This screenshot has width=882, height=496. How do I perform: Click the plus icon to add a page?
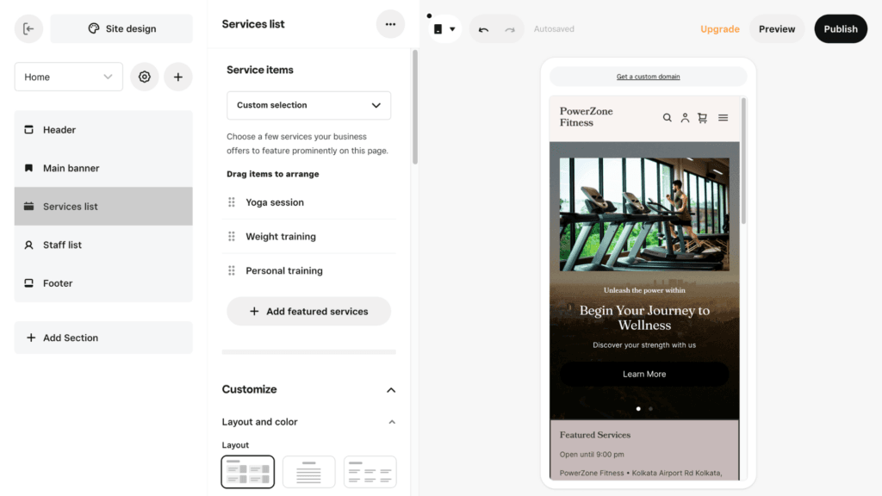[178, 77]
